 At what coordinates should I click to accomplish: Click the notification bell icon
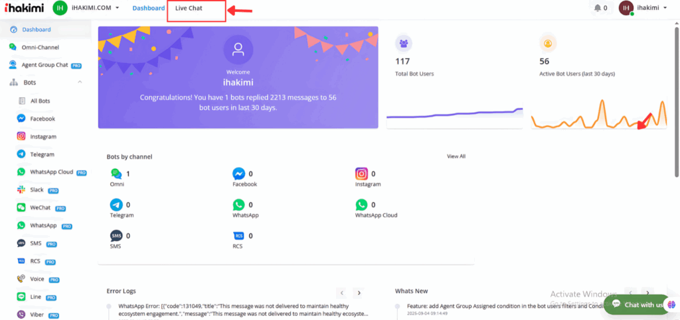tap(597, 8)
